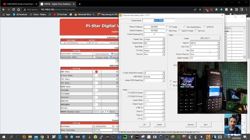The image size is (250, 140).
Task: Tick the Auto Scan checkbox
Action: [x=196, y=30]
